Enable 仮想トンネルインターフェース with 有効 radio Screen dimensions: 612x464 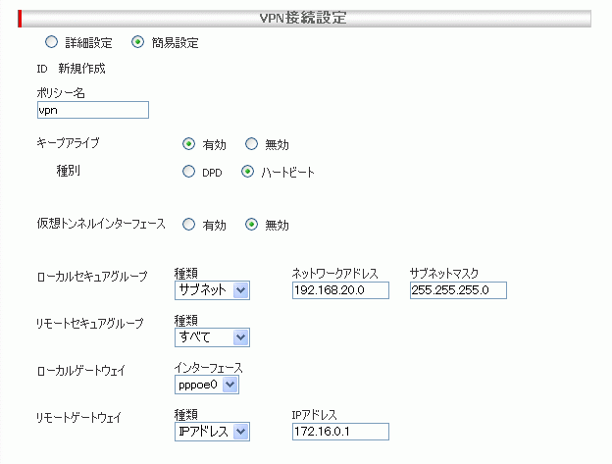(188, 225)
